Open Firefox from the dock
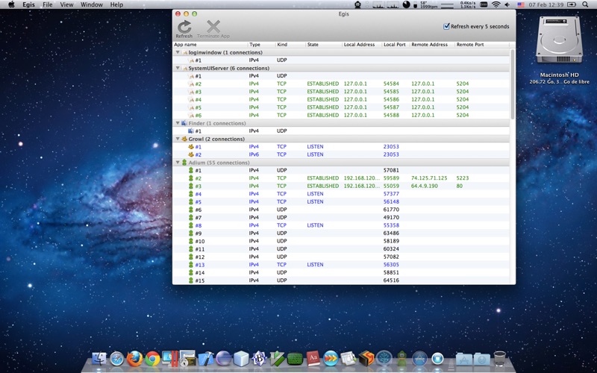The height and width of the screenshot is (373, 597). (x=135, y=360)
